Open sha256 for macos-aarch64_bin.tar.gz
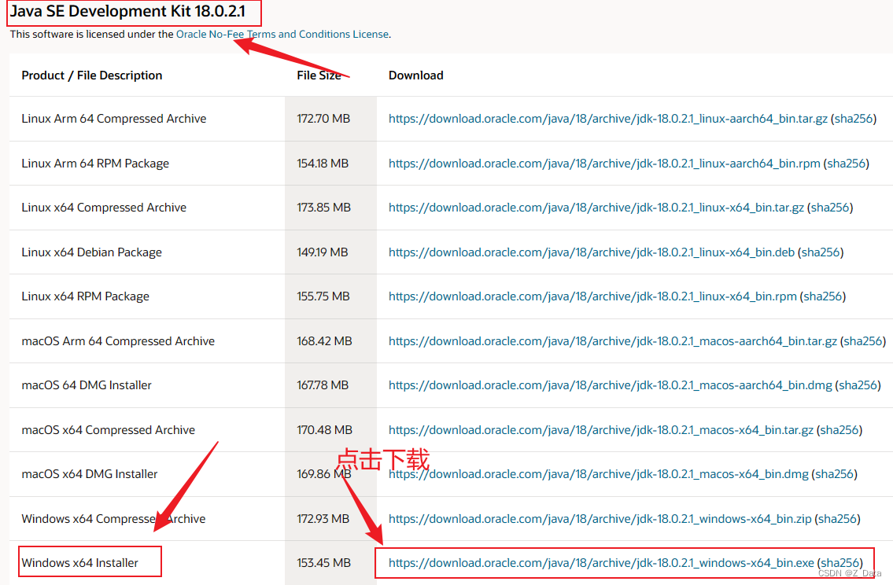Screen dimensions: 893x585 point(863,341)
